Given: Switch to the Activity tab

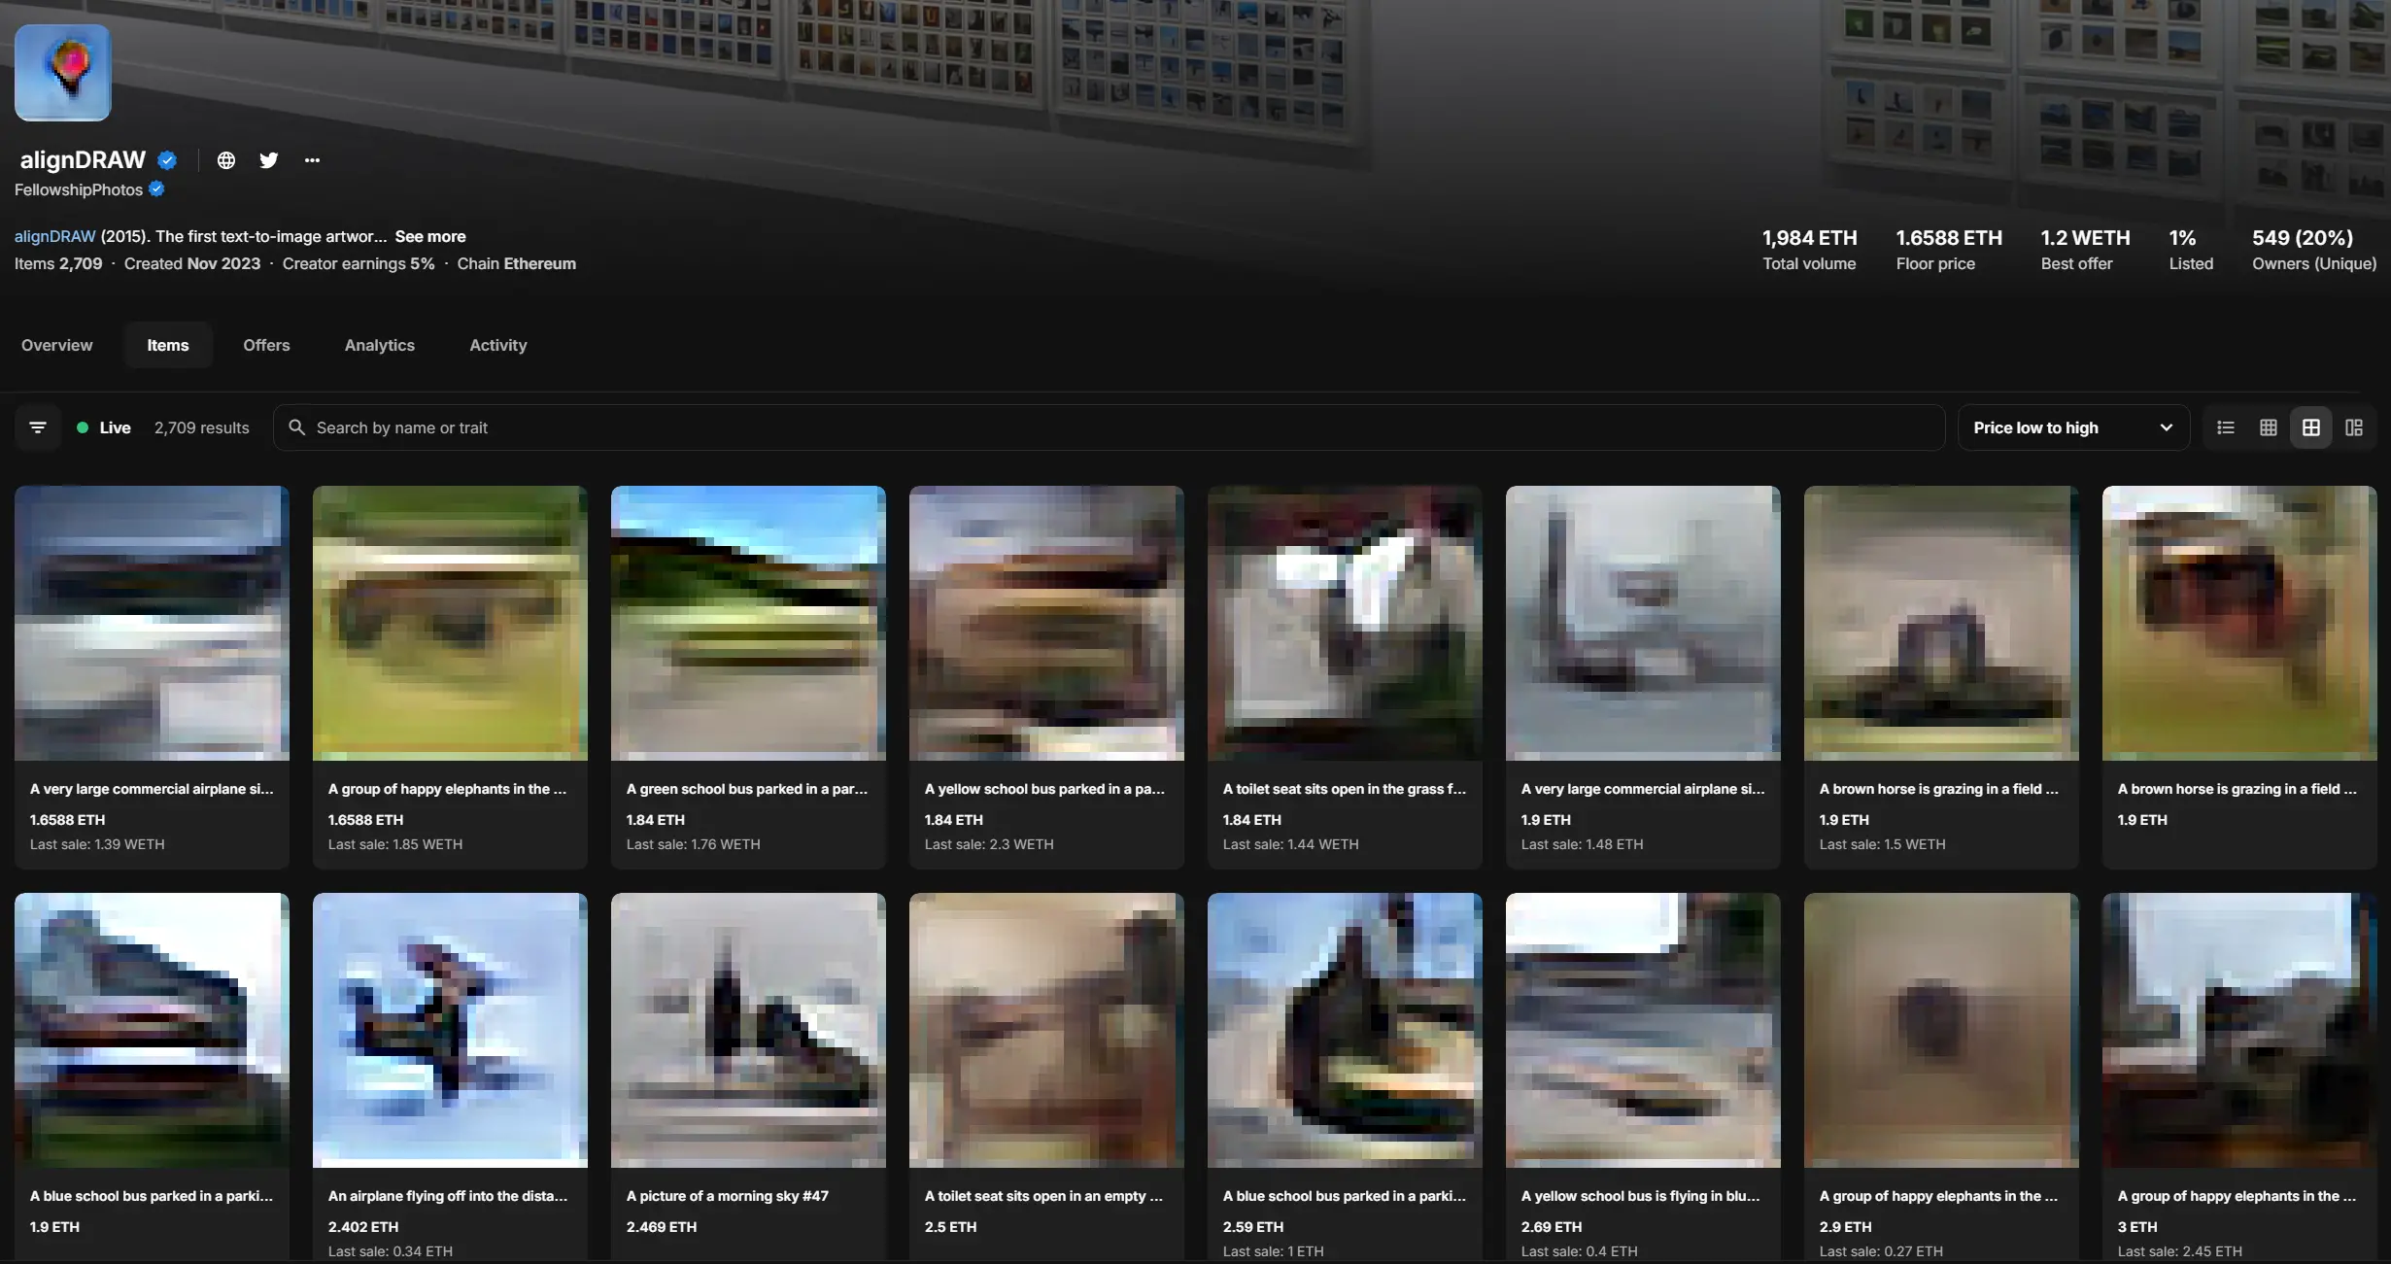Looking at the screenshot, I should [497, 345].
